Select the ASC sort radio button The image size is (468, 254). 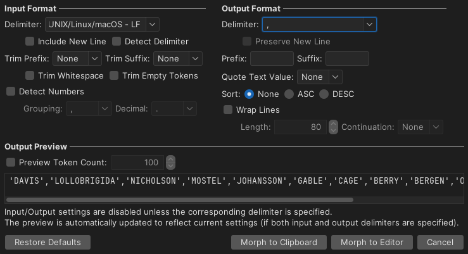(x=289, y=94)
